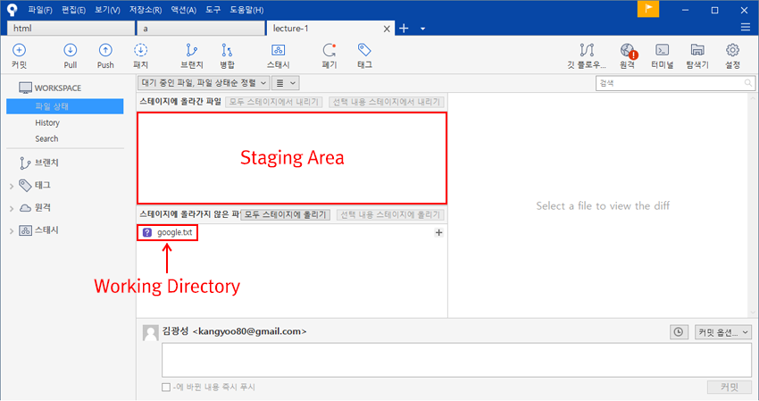Click the Sourcetree logo icon

tap(12, 9)
